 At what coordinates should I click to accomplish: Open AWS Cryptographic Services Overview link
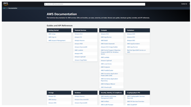pyautogui.click(x=136, y=97)
